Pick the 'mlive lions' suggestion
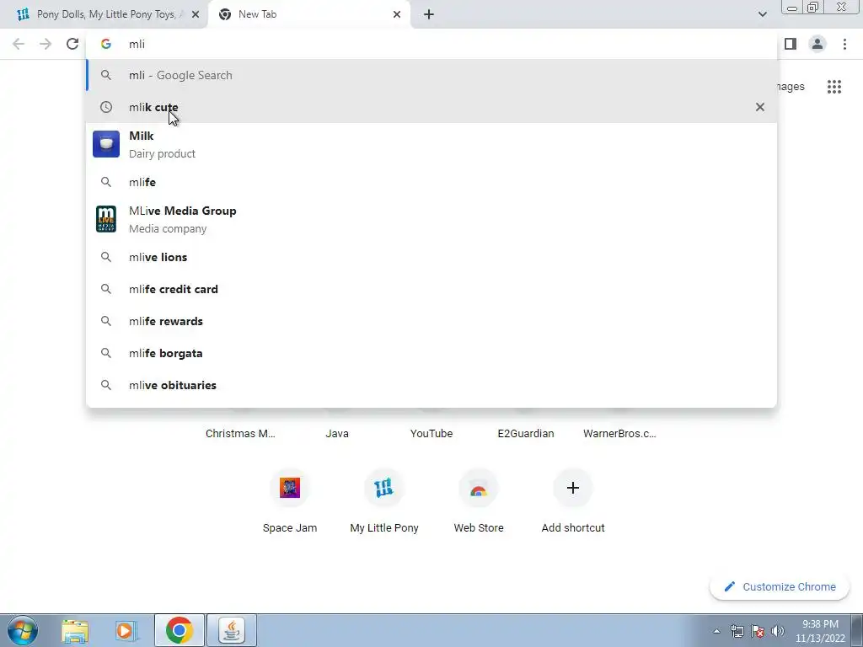 point(431,257)
